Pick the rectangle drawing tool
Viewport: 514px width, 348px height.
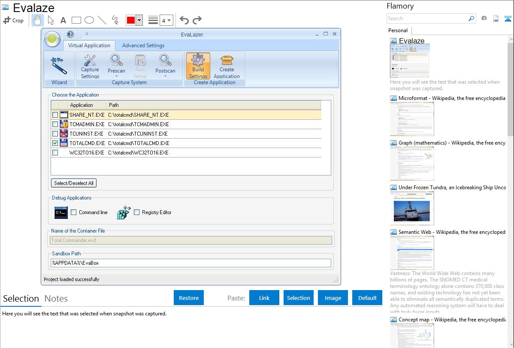(76, 20)
